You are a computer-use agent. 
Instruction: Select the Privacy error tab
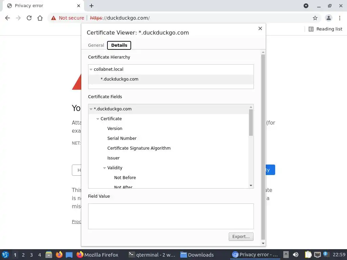43,6
